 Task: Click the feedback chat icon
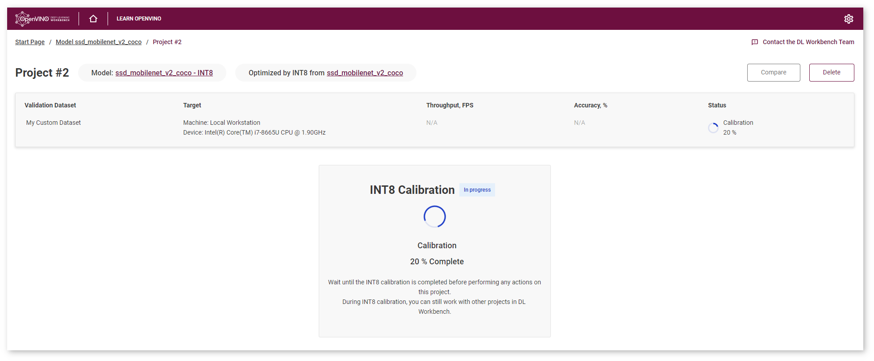[x=755, y=42]
